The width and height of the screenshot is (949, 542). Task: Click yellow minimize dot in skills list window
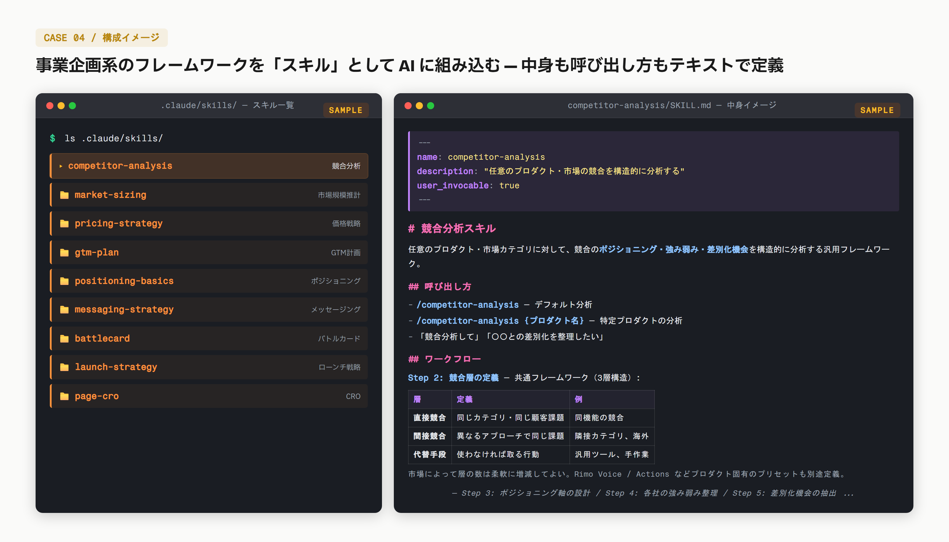tap(61, 106)
